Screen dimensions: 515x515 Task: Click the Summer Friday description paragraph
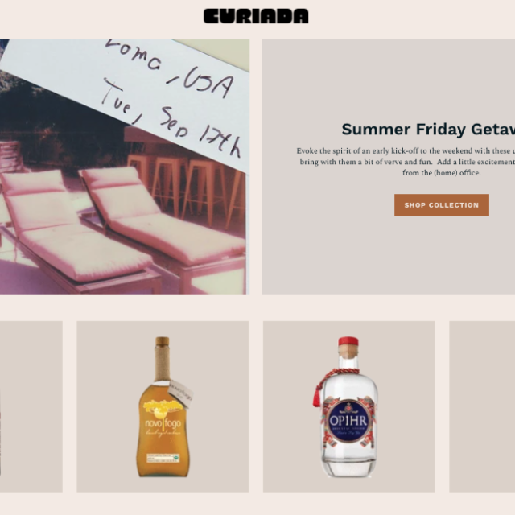pos(406,162)
